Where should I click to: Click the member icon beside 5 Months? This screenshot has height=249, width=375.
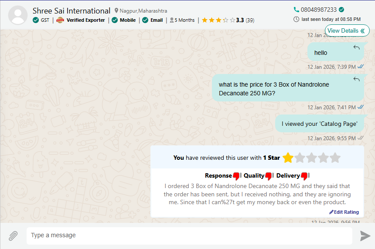(x=172, y=20)
